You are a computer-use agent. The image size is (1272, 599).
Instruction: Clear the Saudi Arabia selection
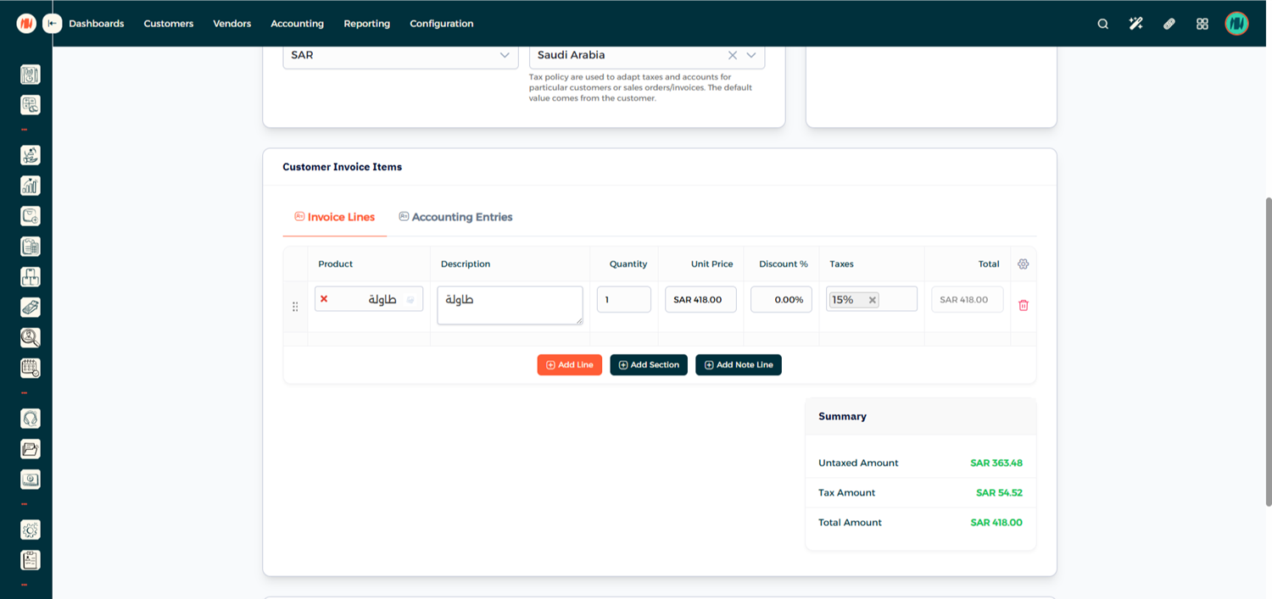click(x=732, y=55)
